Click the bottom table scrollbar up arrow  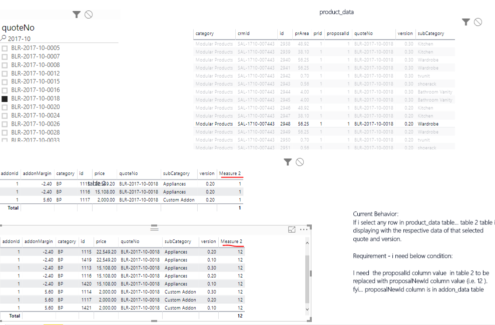click(x=307, y=243)
